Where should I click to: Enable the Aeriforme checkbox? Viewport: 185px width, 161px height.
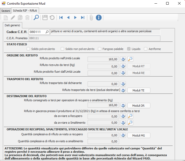coord(146,49)
